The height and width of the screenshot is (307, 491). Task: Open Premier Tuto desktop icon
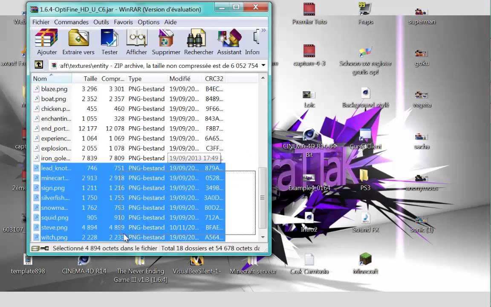point(309,14)
